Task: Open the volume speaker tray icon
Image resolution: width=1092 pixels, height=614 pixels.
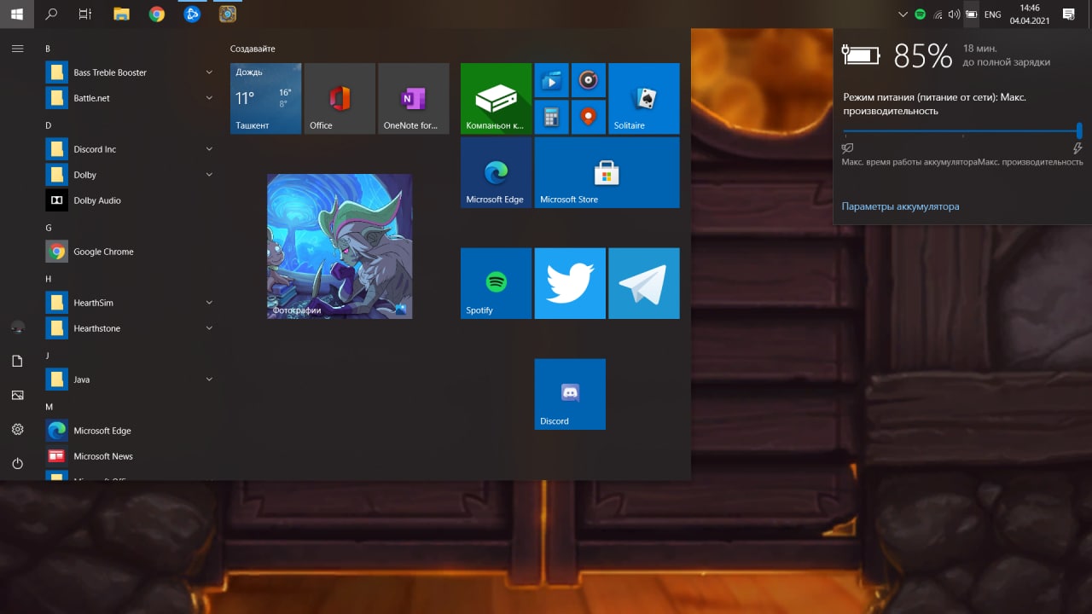Action: [954, 14]
